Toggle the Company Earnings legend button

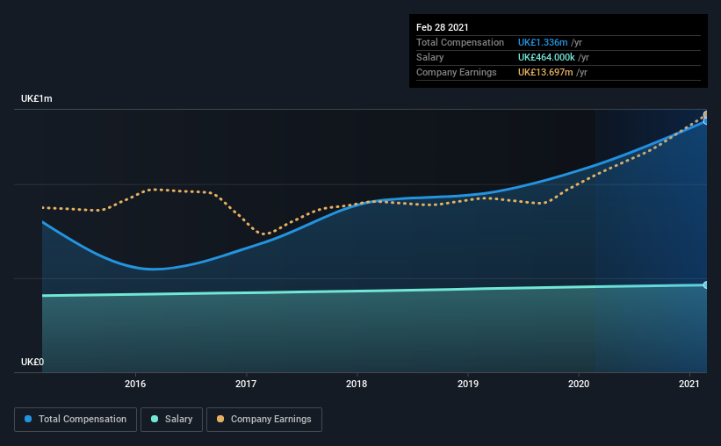(x=264, y=420)
